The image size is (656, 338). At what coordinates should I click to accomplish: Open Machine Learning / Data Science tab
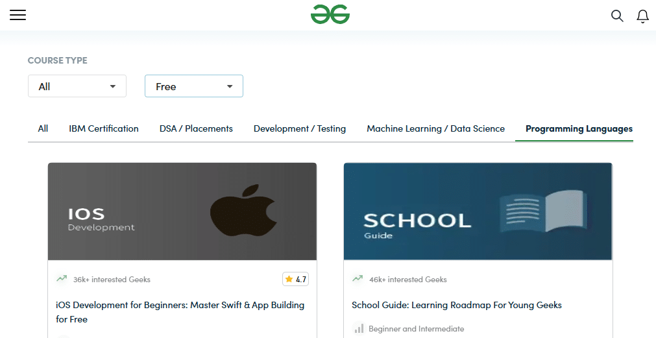(x=436, y=129)
